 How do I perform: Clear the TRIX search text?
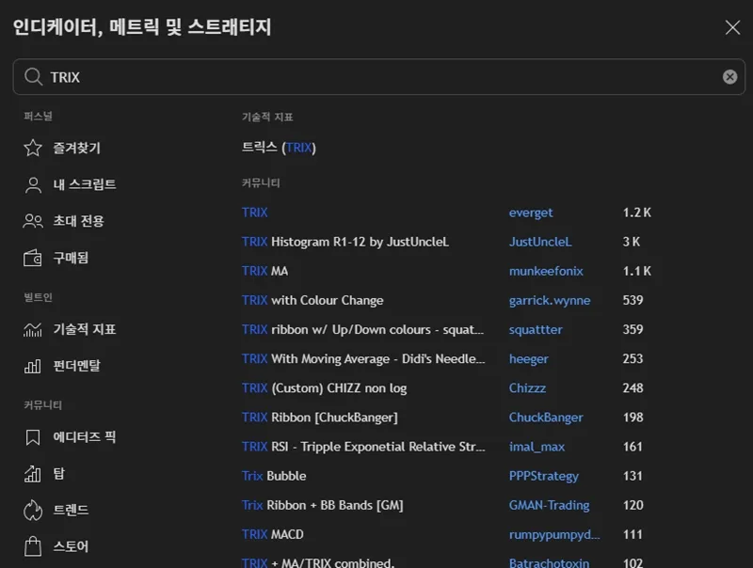[729, 77]
